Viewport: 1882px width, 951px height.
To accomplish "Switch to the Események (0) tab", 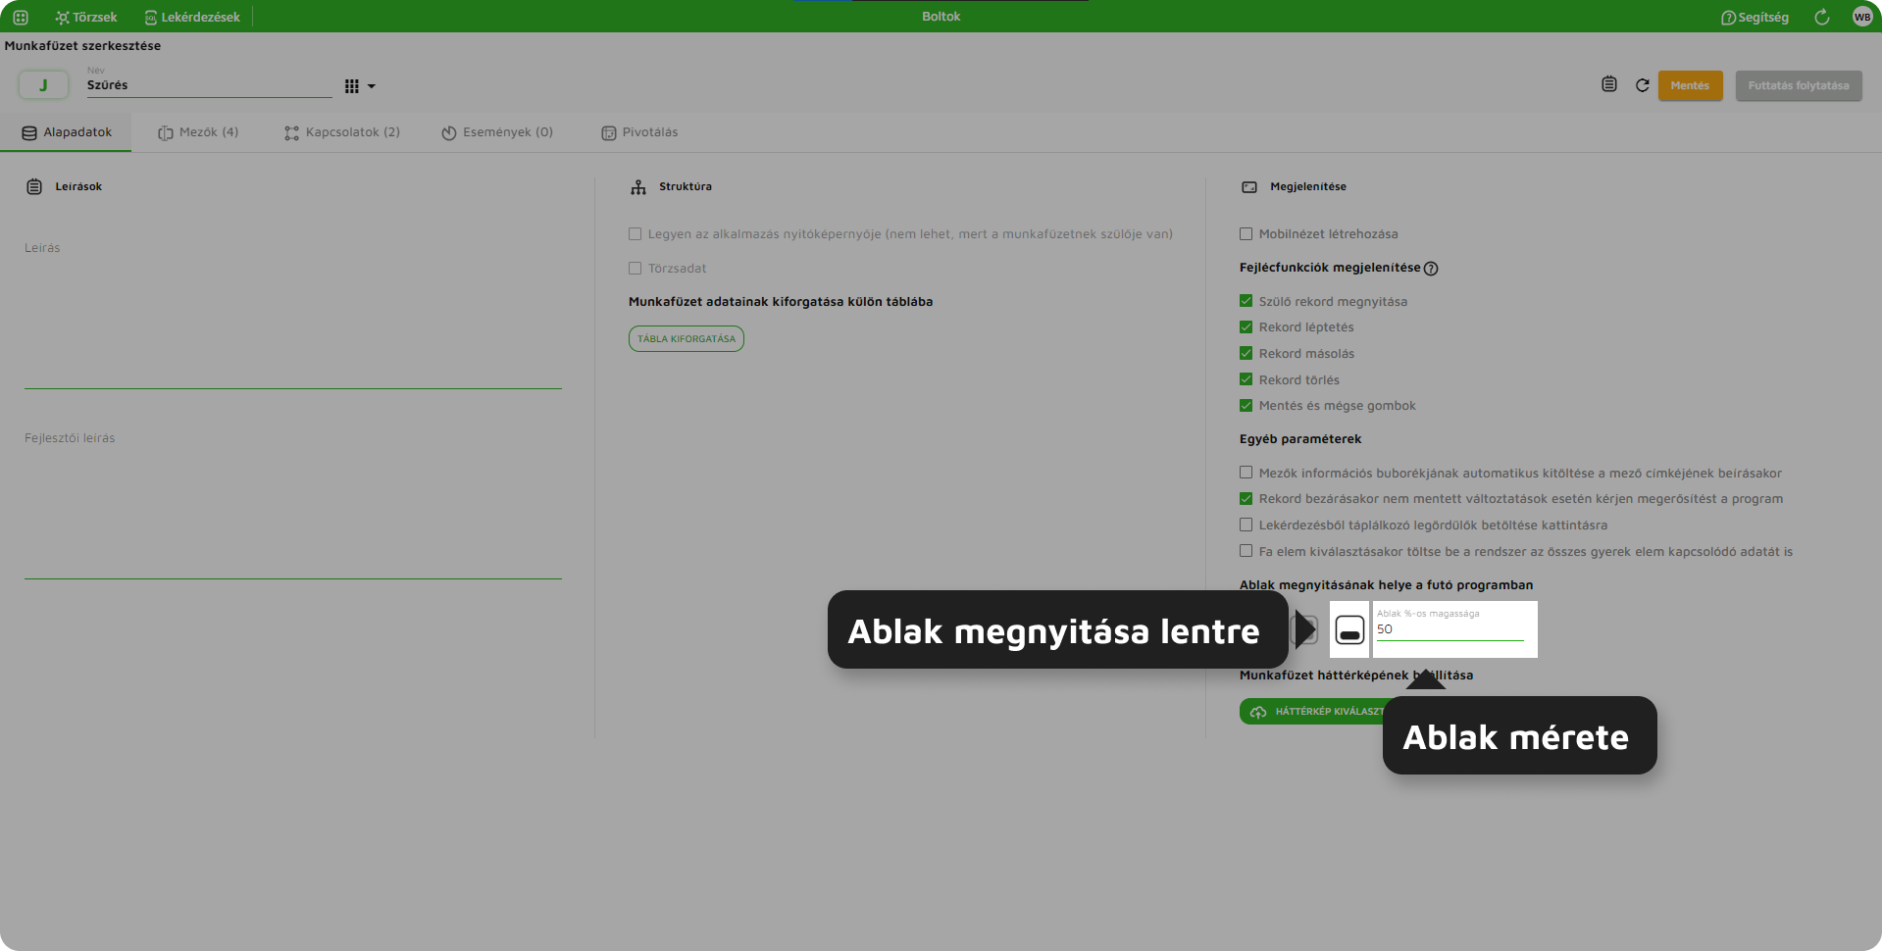I will click(x=497, y=132).
